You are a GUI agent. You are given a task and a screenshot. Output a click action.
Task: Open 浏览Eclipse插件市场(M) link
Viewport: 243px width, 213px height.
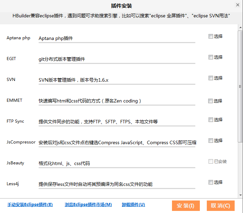pos(88,205)
